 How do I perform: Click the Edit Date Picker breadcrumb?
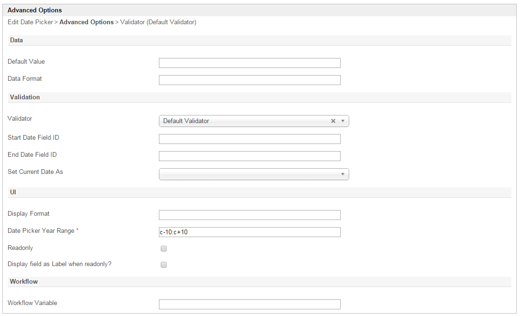coord(30,22)
